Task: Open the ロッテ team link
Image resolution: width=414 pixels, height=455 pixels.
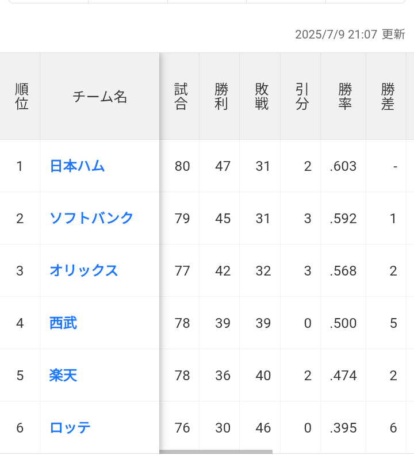Action: pos(70,428)
